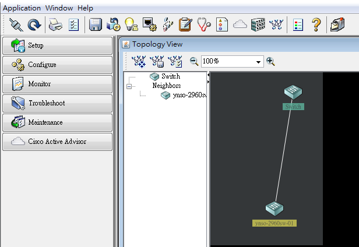The image size is (359, 247).
Task: Collapse the Neighbors tree node
Action: (x=129, y=86)
